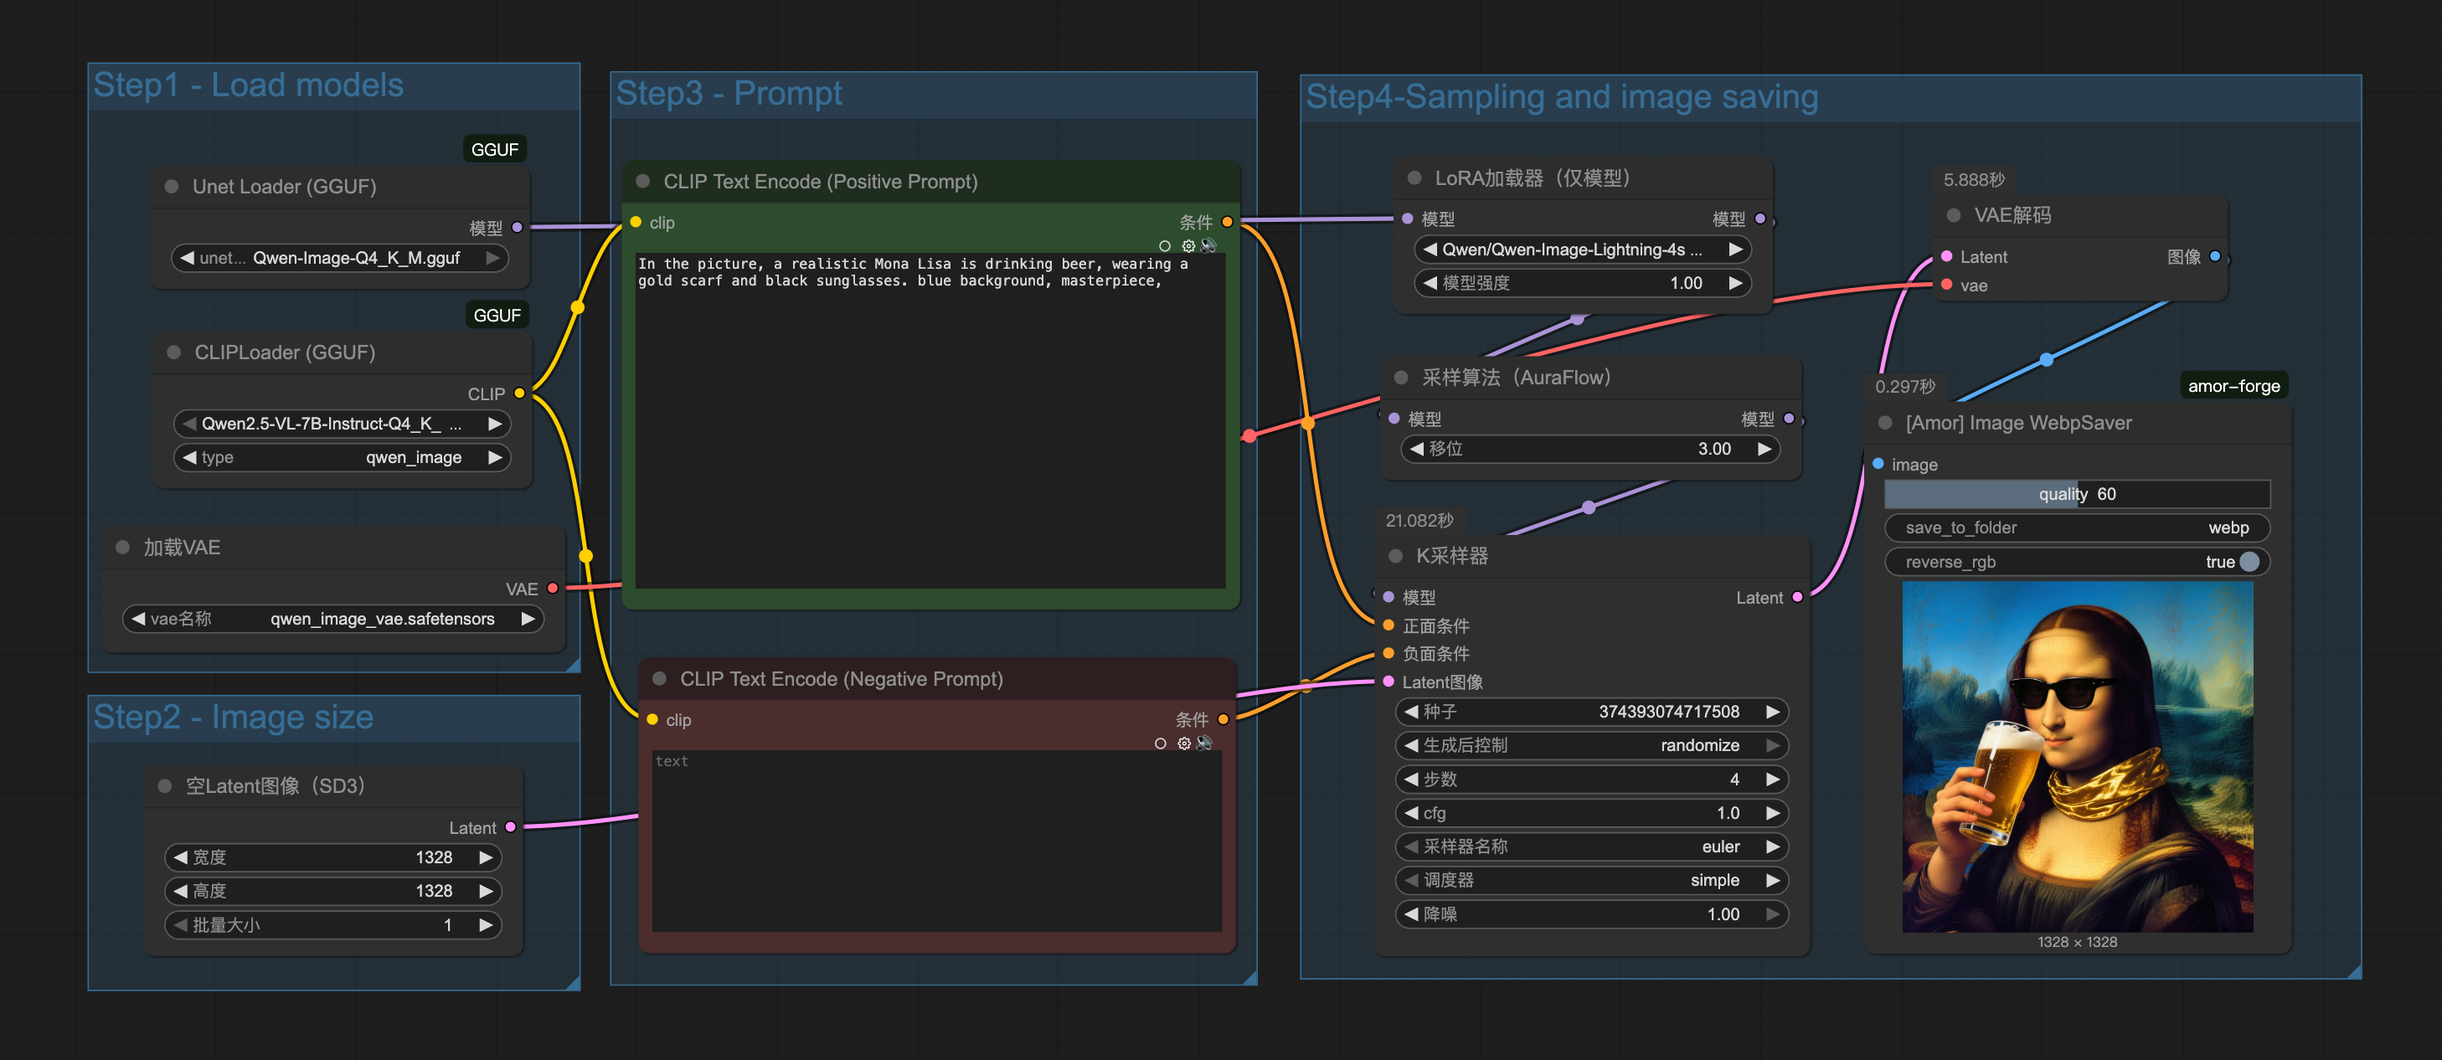Open the Qwen2.5-VL-7B-Instruct clip name selector
Image resolution: width=2442 pixels, height=1060 pixels.
point(343,424)
